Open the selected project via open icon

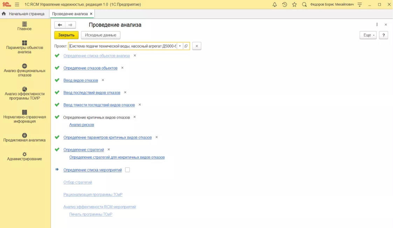coord(186,46)
